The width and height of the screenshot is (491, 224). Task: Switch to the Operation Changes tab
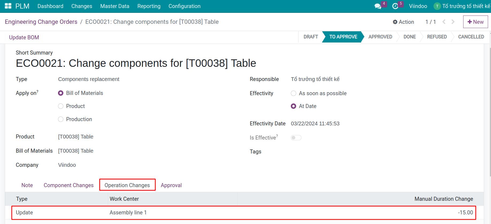point(127,185)
